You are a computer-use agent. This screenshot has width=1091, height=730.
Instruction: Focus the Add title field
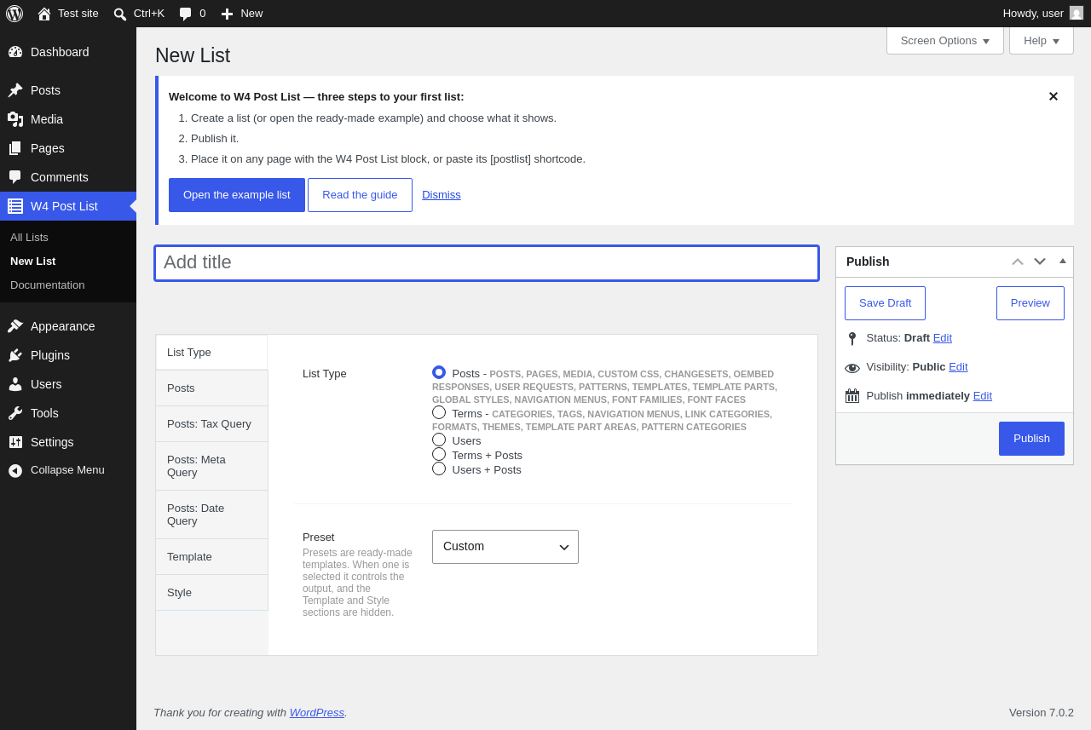pyautogui.click(x=487, y=263)
